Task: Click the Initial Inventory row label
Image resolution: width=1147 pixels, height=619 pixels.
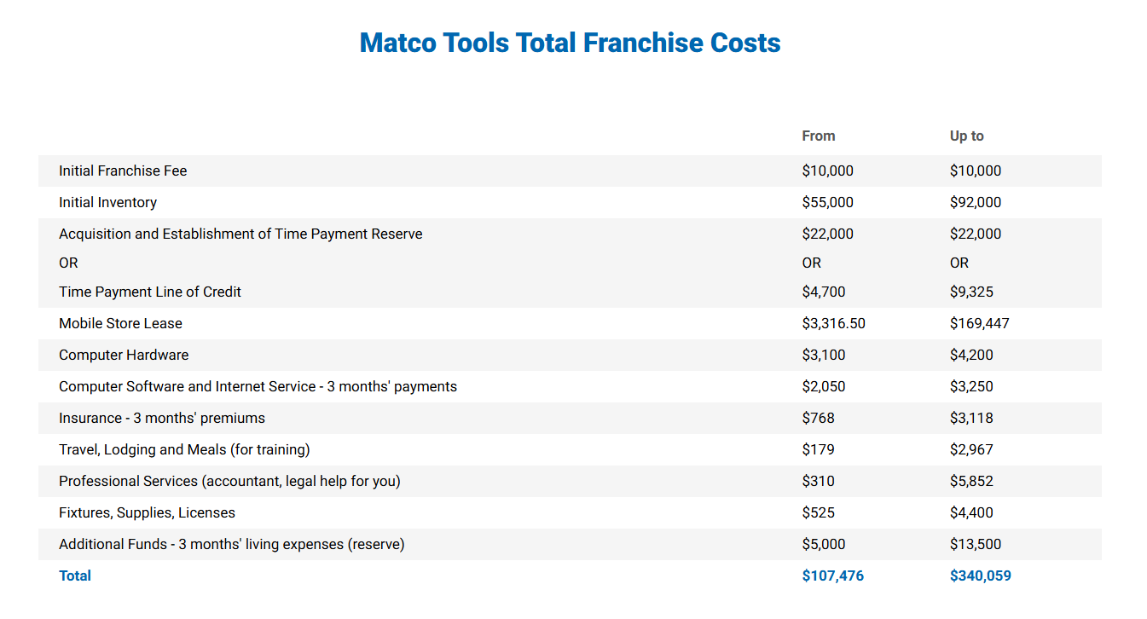Action: tap(107, 202)
